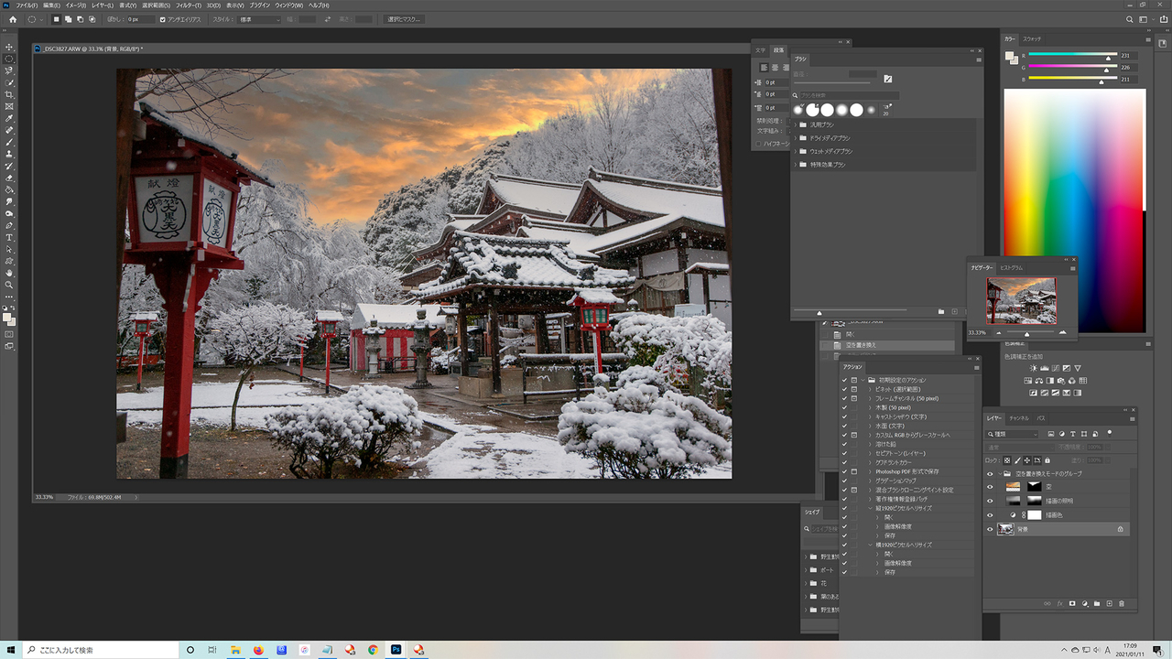Hide the 空 layer via eye icon
The width and height of the screenshot is (1172, 659).
pos(990,487)
